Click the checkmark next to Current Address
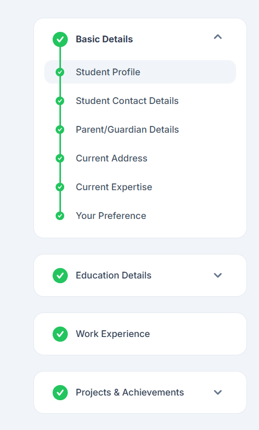Image resolution: width=259 pixels, height=430 pixels. click(x=60, y=158)
